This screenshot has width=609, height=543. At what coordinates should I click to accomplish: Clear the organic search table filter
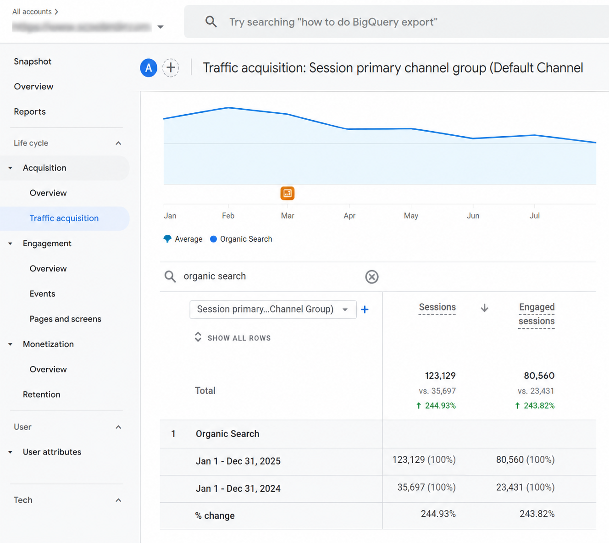[372, 277]
